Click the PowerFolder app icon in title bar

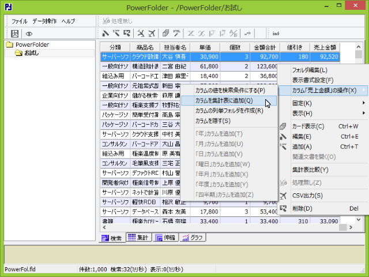pyautogui.click(x=9, y=7)
